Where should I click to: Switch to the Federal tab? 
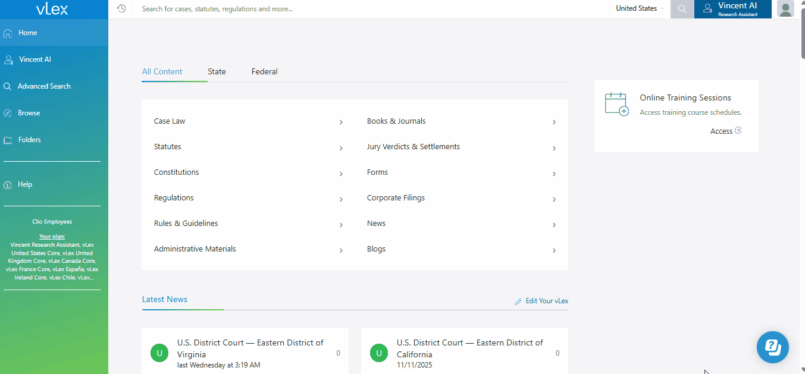coord(264,71)
